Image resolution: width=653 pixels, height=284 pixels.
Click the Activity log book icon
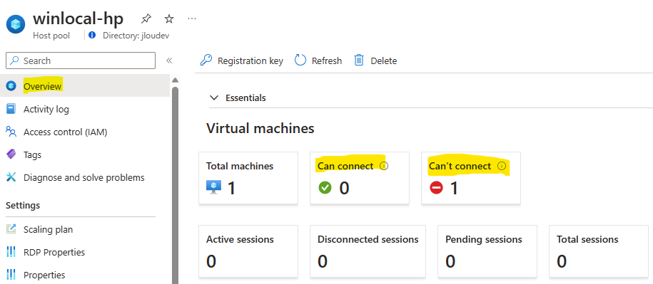click(x=11, y=109)
